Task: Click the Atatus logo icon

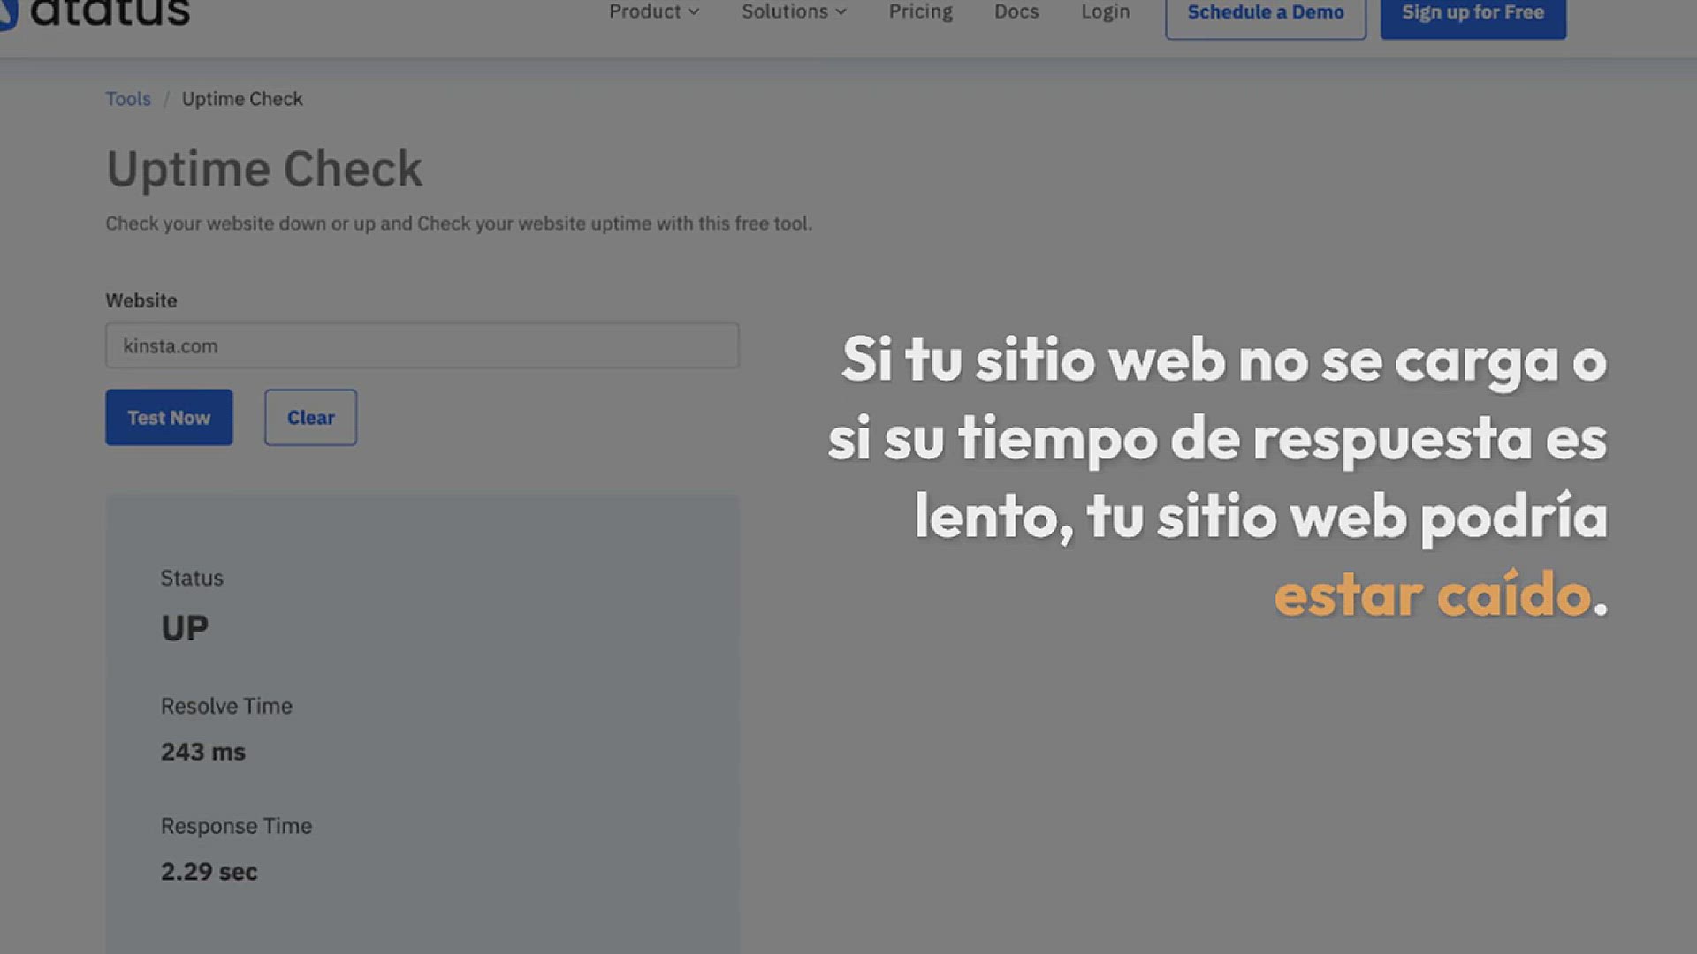Action: pyautogui.click(x=7, y=14)
